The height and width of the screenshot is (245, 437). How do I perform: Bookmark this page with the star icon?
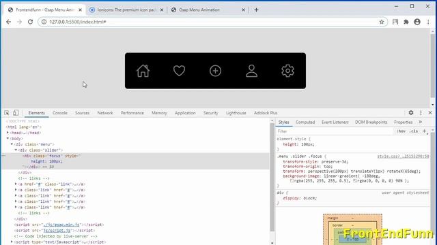382,22
